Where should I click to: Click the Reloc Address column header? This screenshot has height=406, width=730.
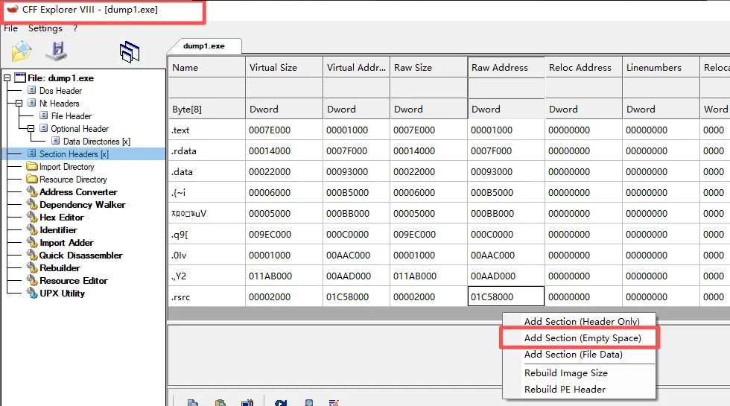tap(583, 67)
